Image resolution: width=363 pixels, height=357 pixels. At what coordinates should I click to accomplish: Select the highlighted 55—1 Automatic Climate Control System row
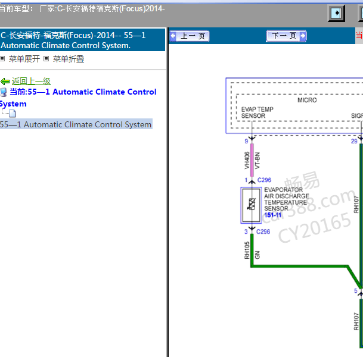(76, 124)
